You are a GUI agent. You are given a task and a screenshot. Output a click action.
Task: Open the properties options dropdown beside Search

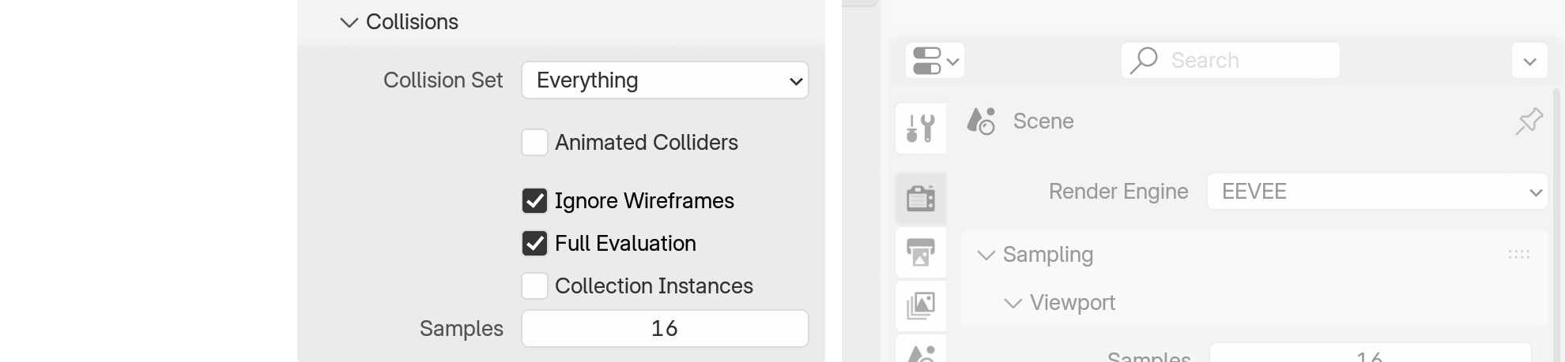[1529, 61]
